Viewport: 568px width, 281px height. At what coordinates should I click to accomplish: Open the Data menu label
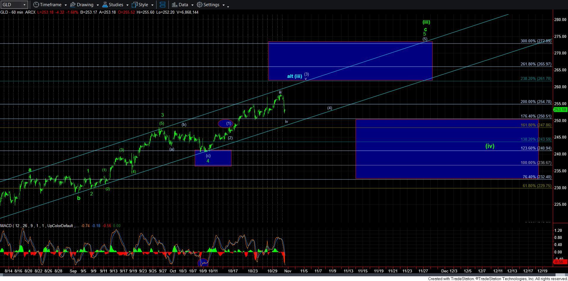pos(183,5)
